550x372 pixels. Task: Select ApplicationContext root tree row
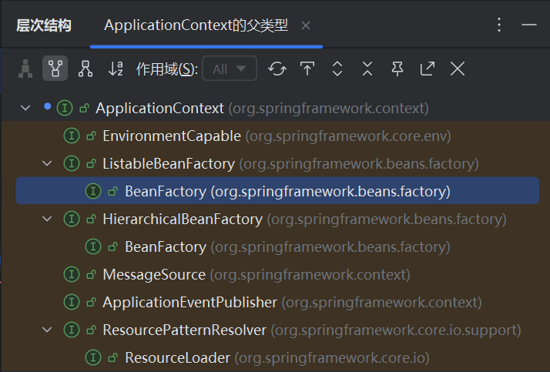[x=277, y=108]
